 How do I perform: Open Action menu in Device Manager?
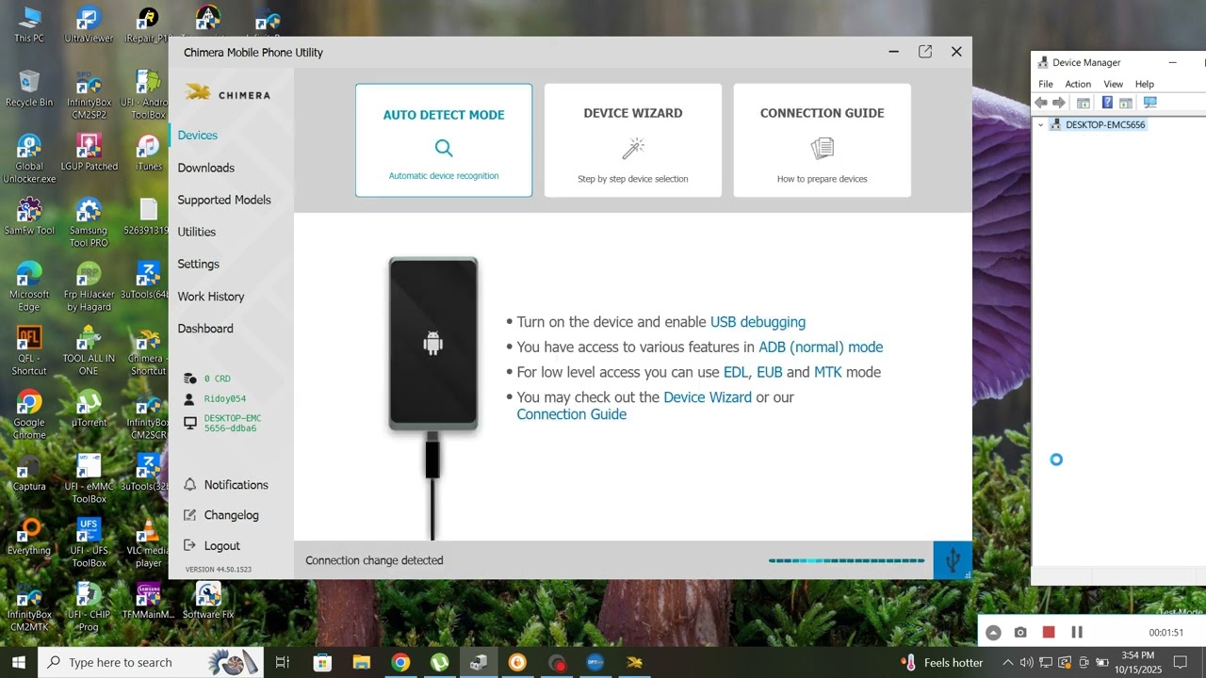tap(1078, 84)
